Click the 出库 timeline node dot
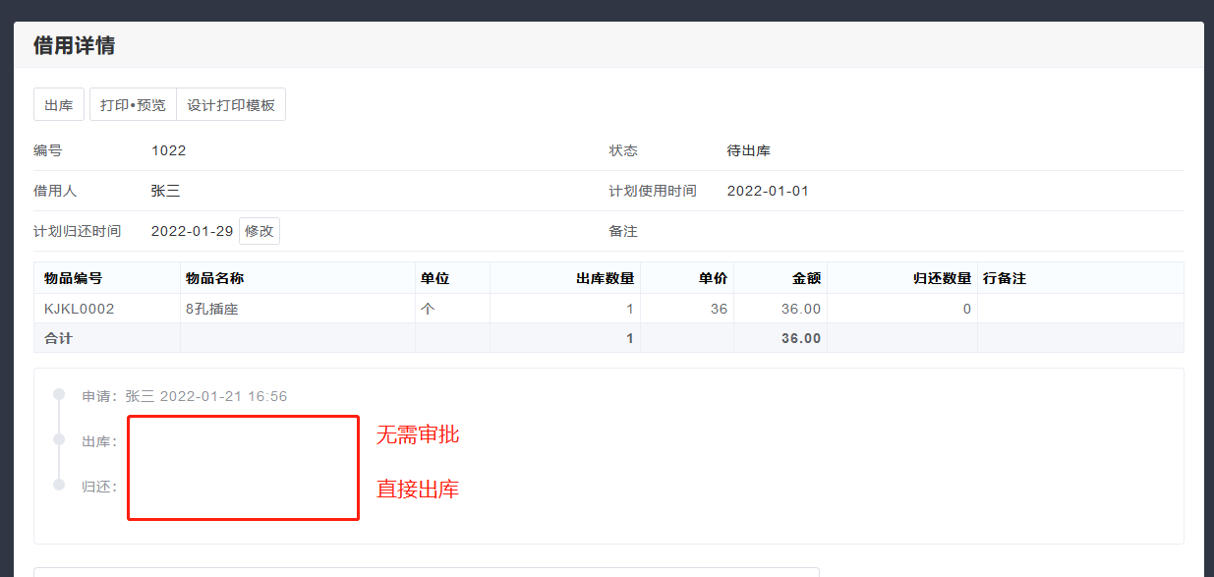 59,439
